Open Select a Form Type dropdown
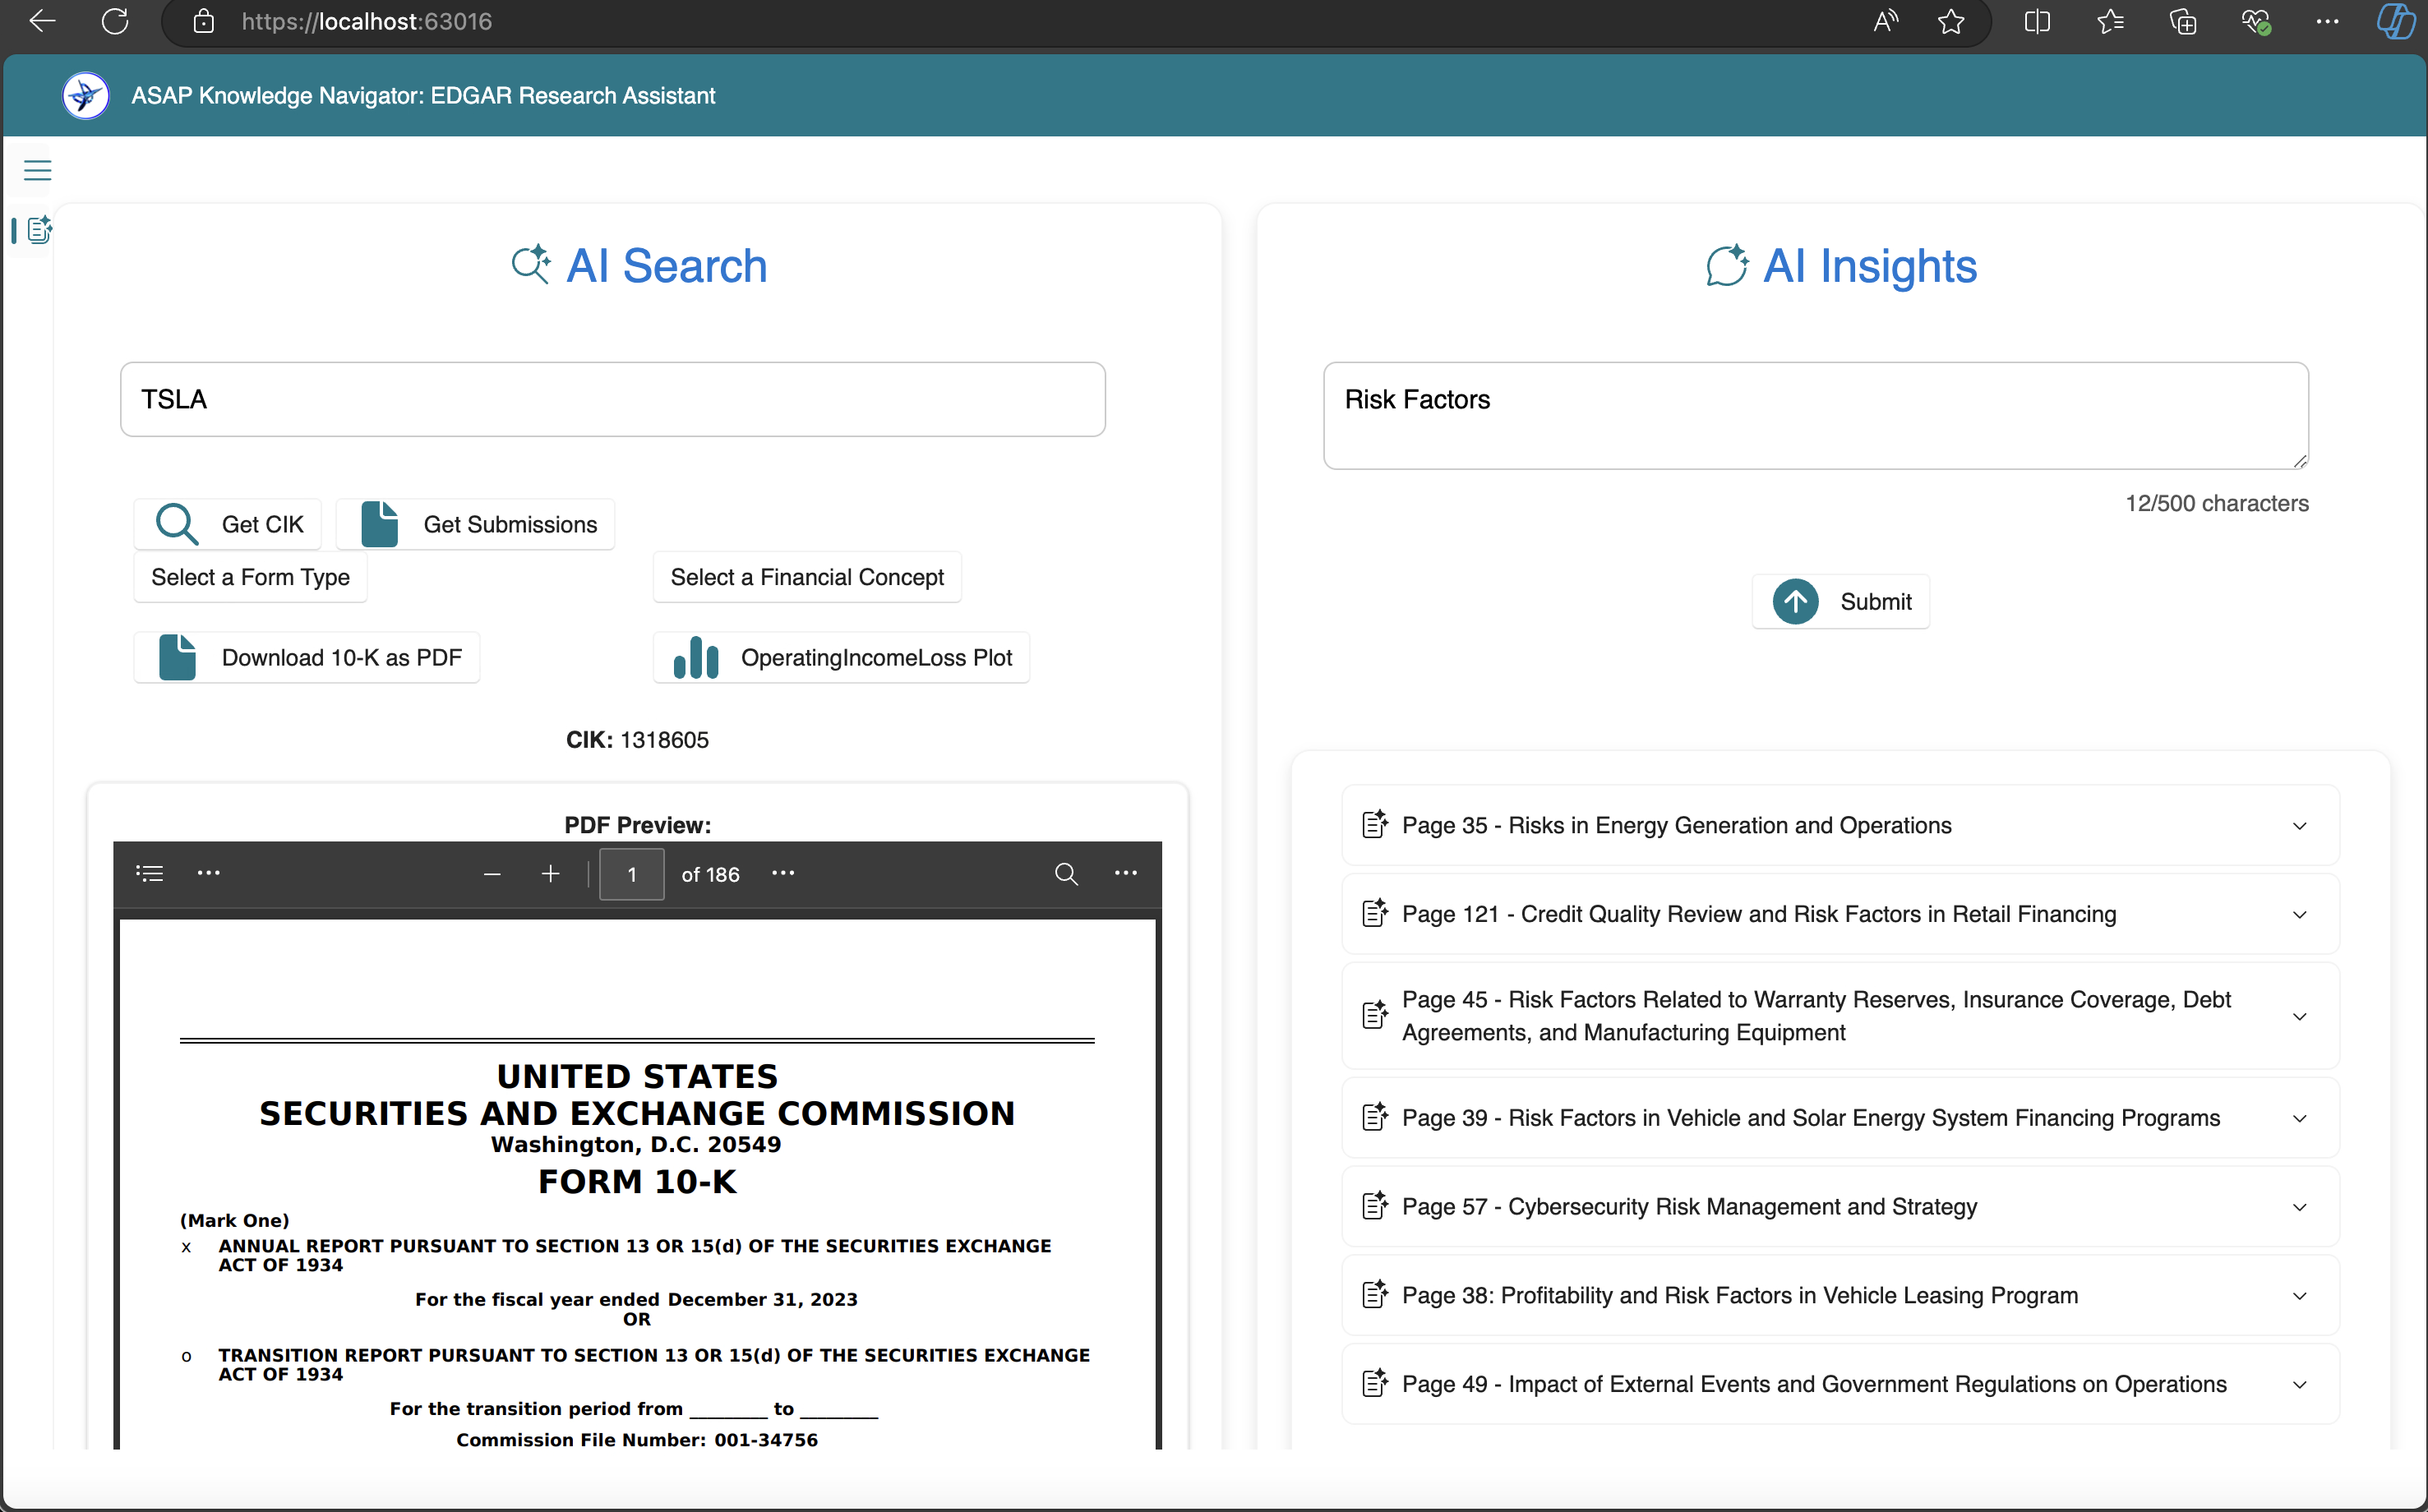This screenshot has width=2428, height=1512. click(x=250, y=577)
